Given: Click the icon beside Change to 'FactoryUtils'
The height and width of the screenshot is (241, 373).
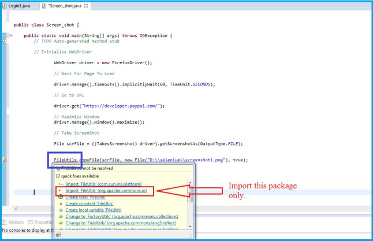Looking at the screenshot, I should 61,217.
